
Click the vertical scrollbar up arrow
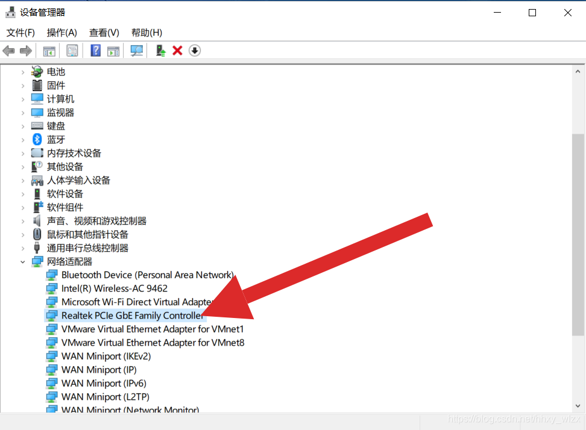point(578,71)
